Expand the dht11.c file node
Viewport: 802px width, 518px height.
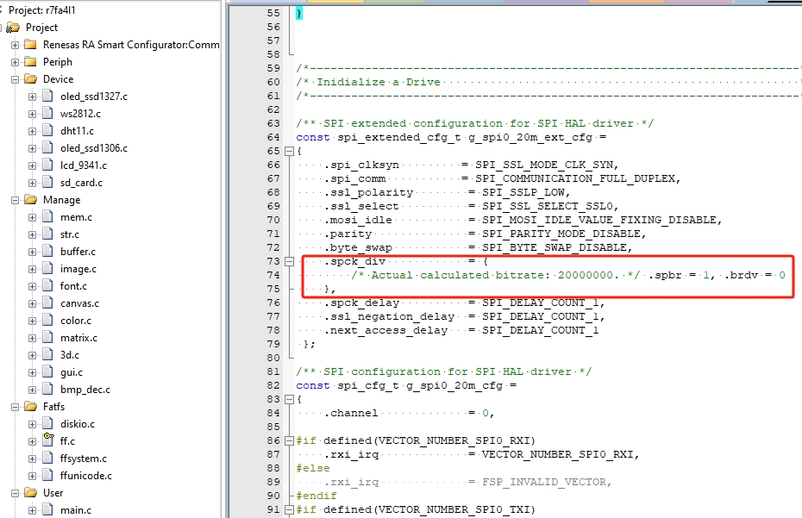click(32, 131)
